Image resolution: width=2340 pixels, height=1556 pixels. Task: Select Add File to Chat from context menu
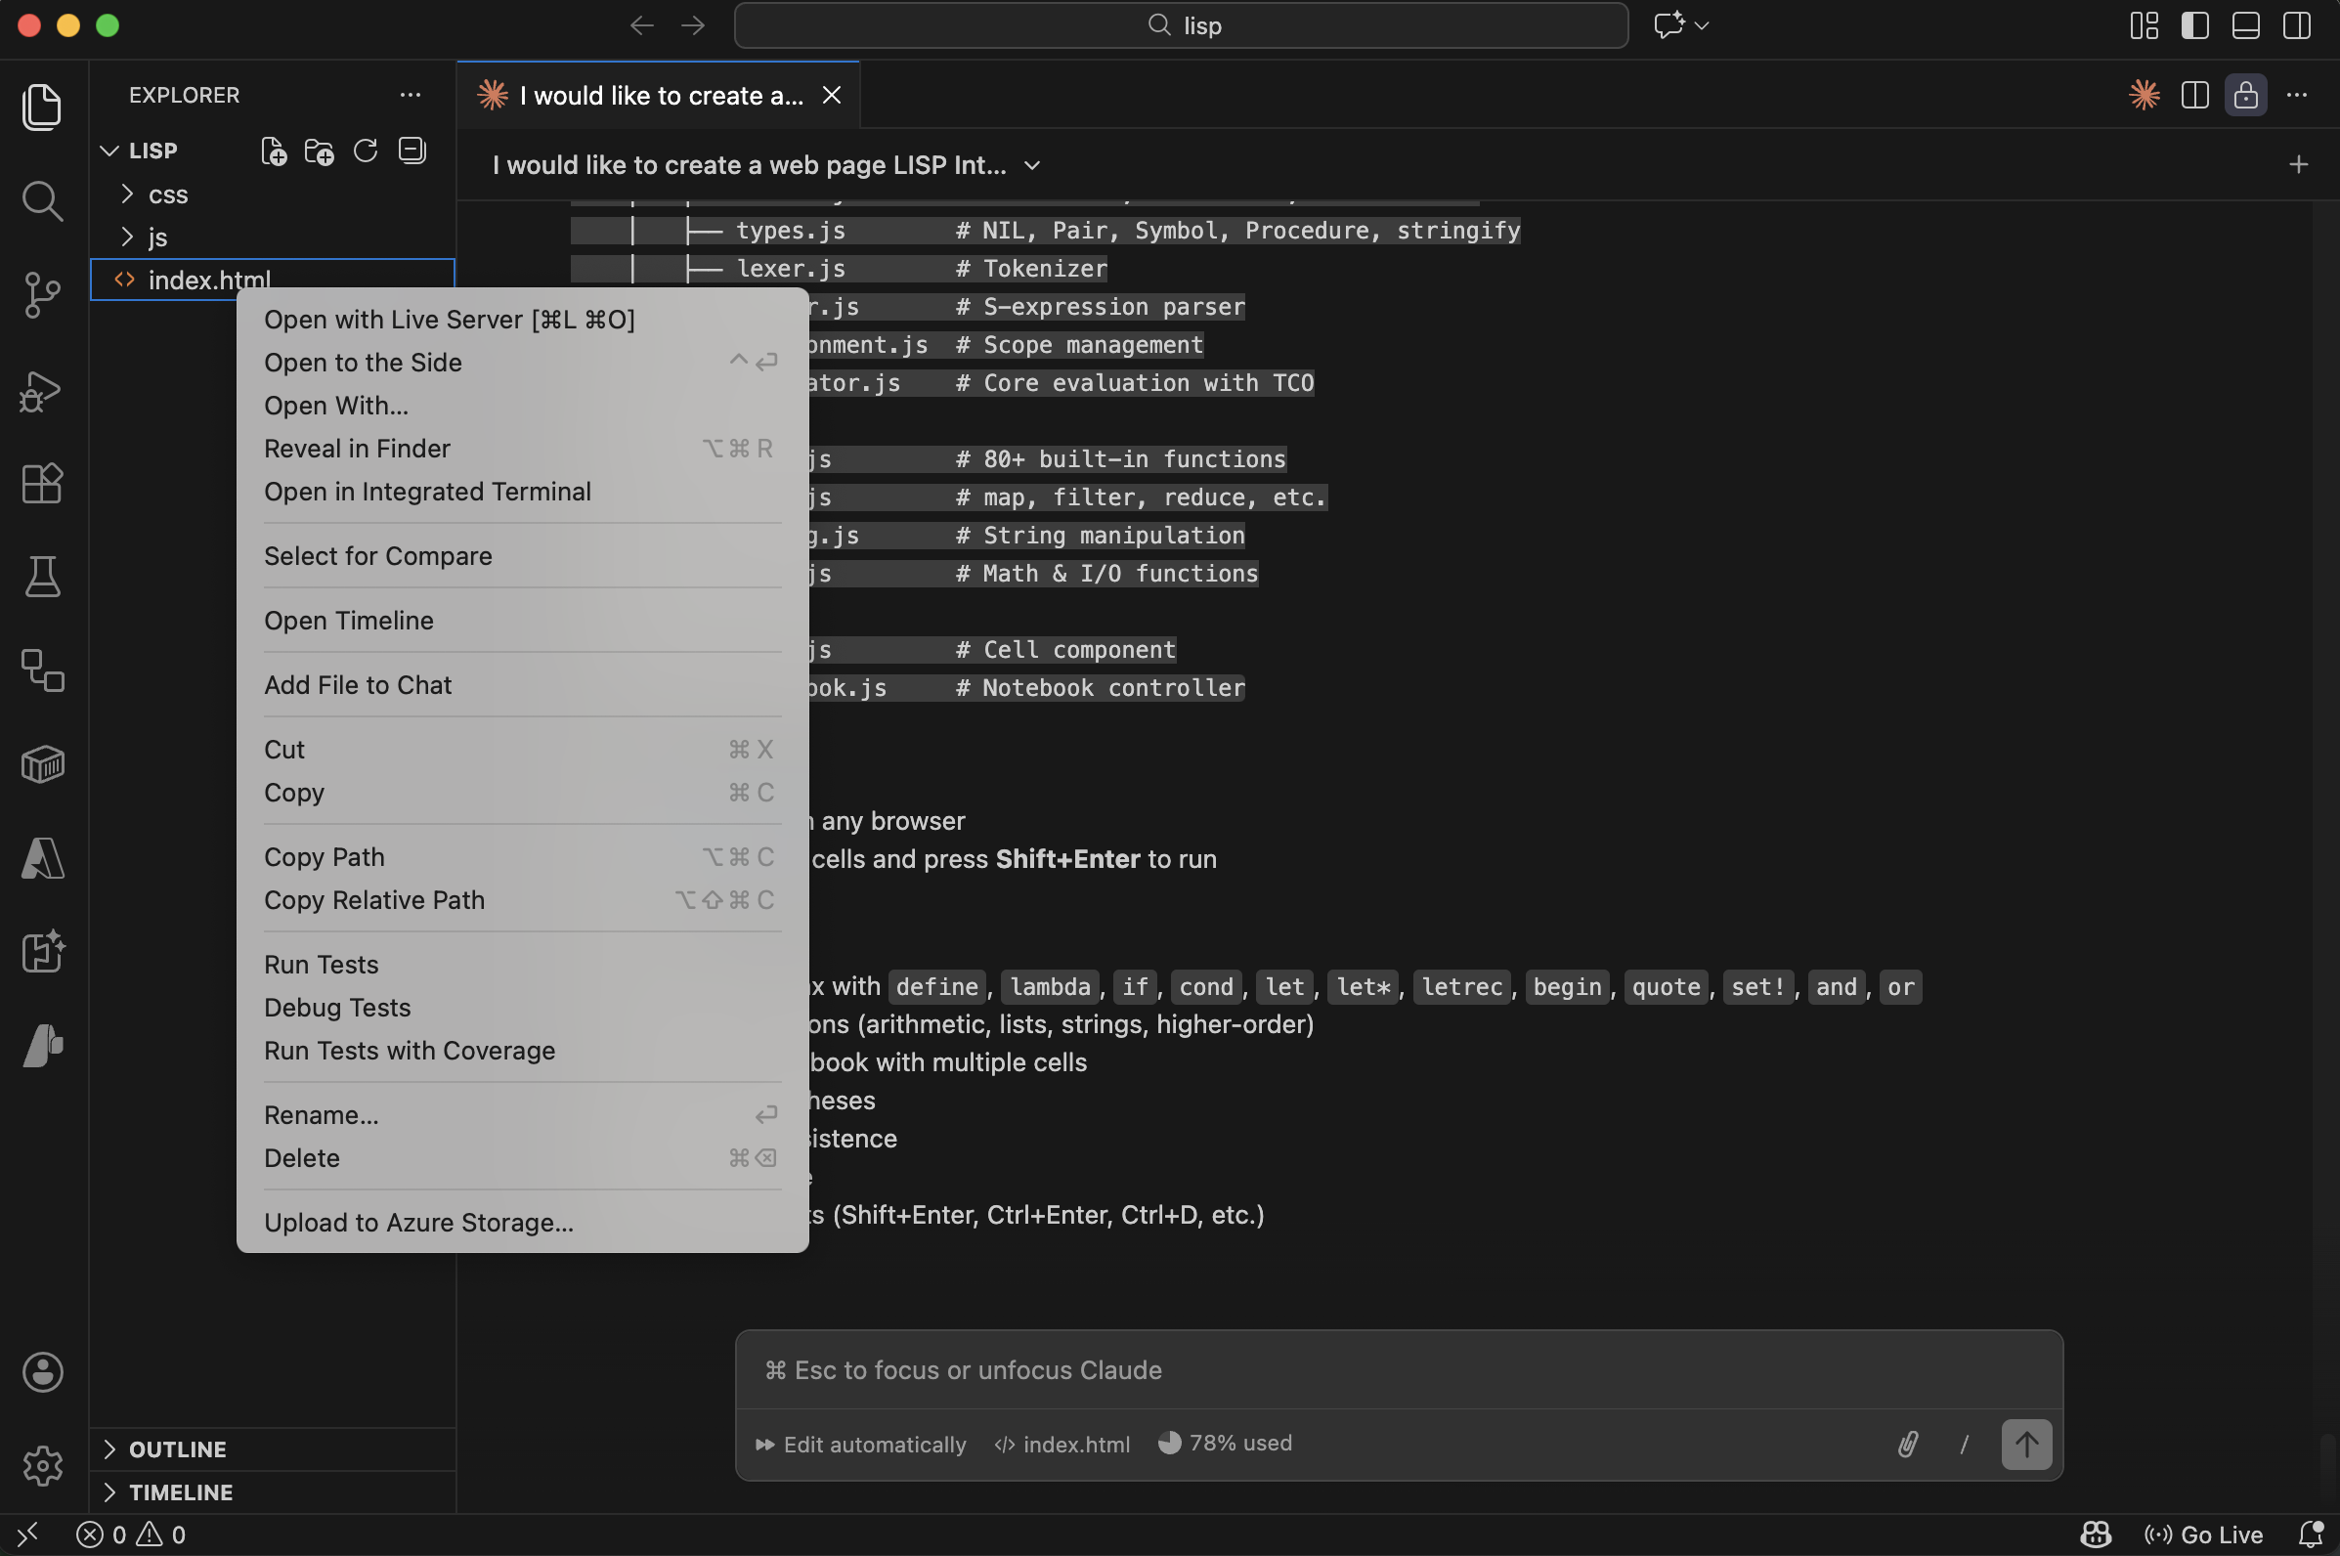[357, 685]
